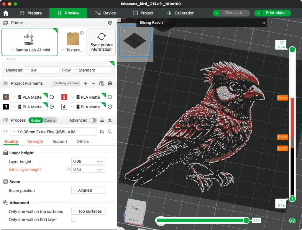Switch process scope to Global
Image resolution: width=302 pixels, height=230 pixels.
[x=36, y=120]
